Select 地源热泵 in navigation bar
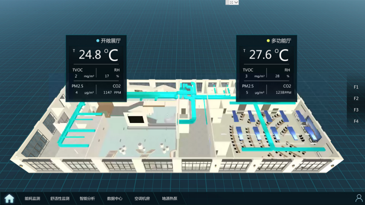This screenshot has width=365, height=205. 170,199
